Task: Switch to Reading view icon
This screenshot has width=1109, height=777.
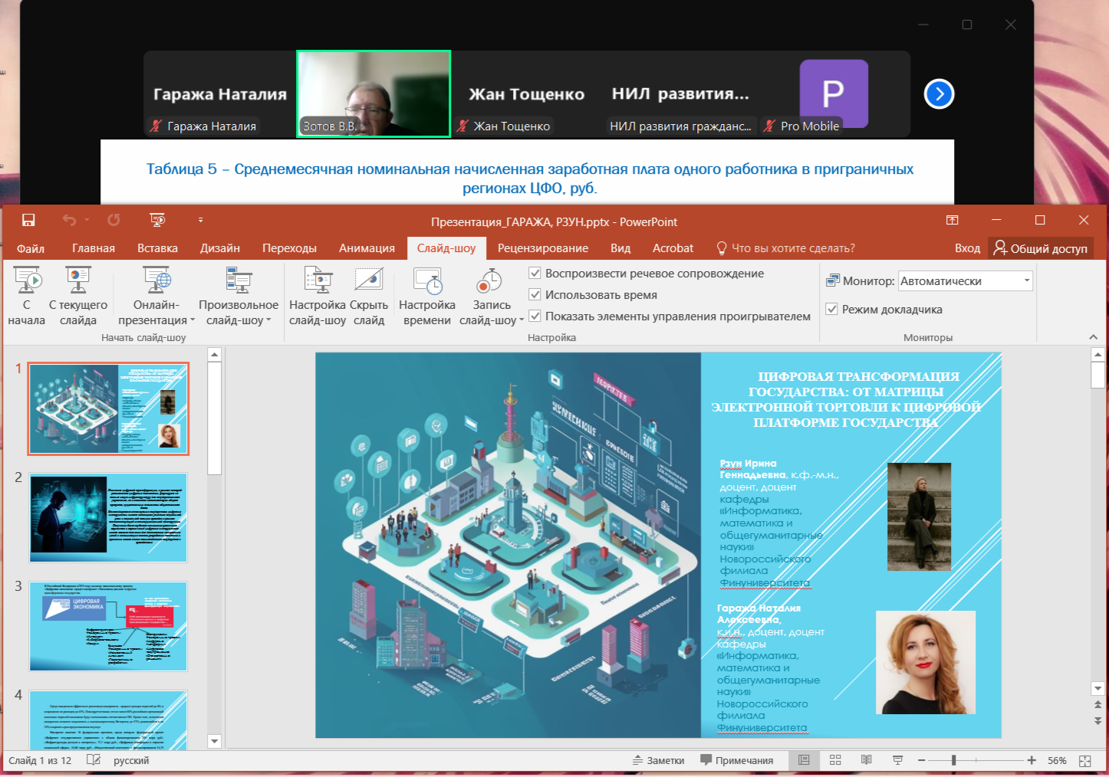Action: tap(867, 760)
